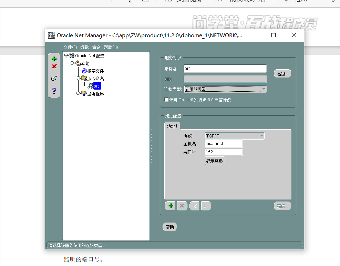Open the 连接类型 dropdown showing 专用服务器
Image resolution: width=340 pixels, height=266 pixels.
tap(225, 89)
